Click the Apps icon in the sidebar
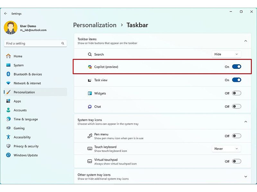This screenshot has height=192, width=257. tap(8, 101)
